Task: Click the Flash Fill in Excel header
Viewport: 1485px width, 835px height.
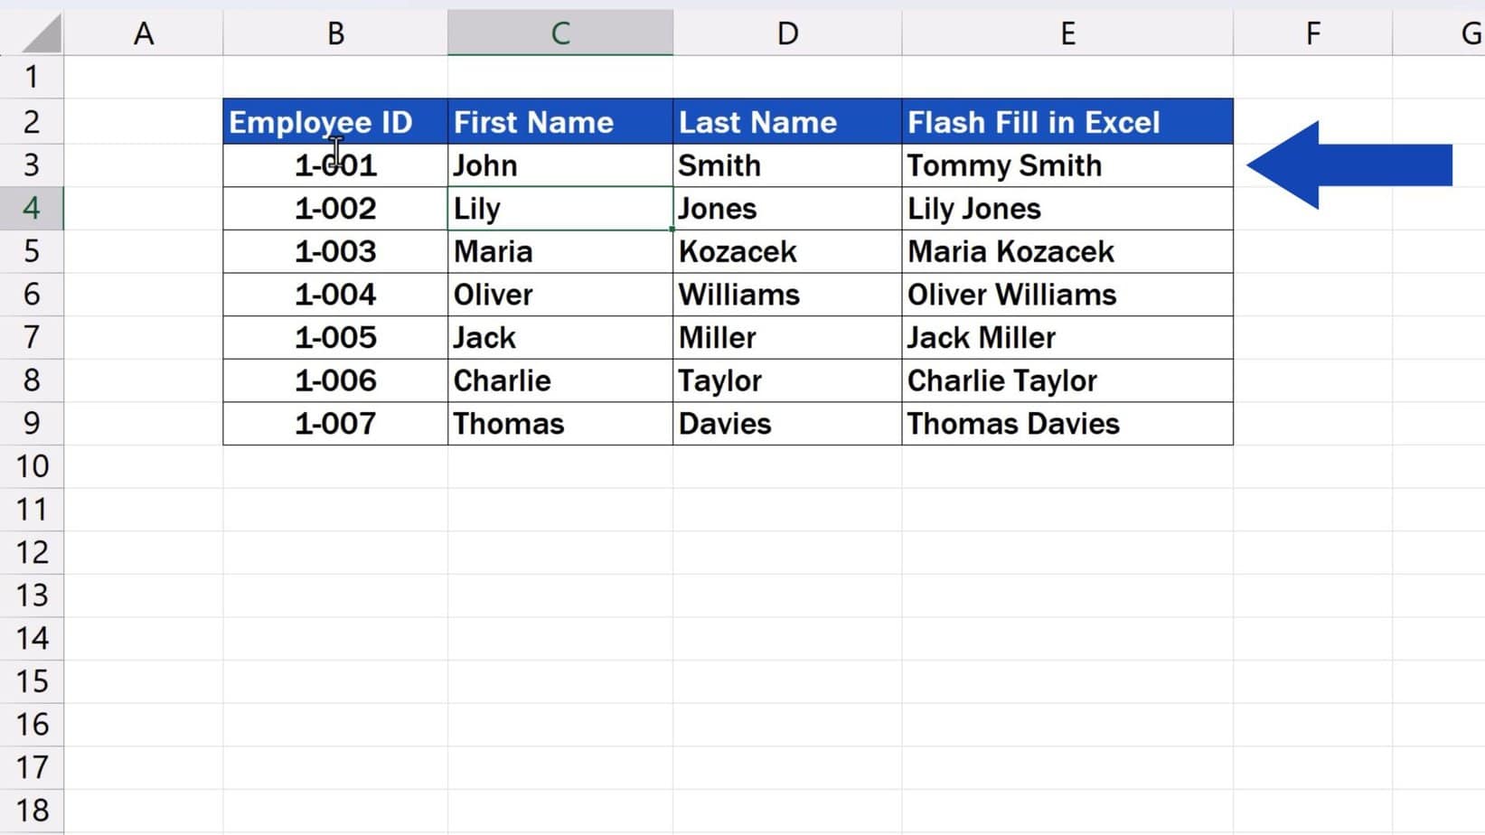Action: click(1067, 122)
